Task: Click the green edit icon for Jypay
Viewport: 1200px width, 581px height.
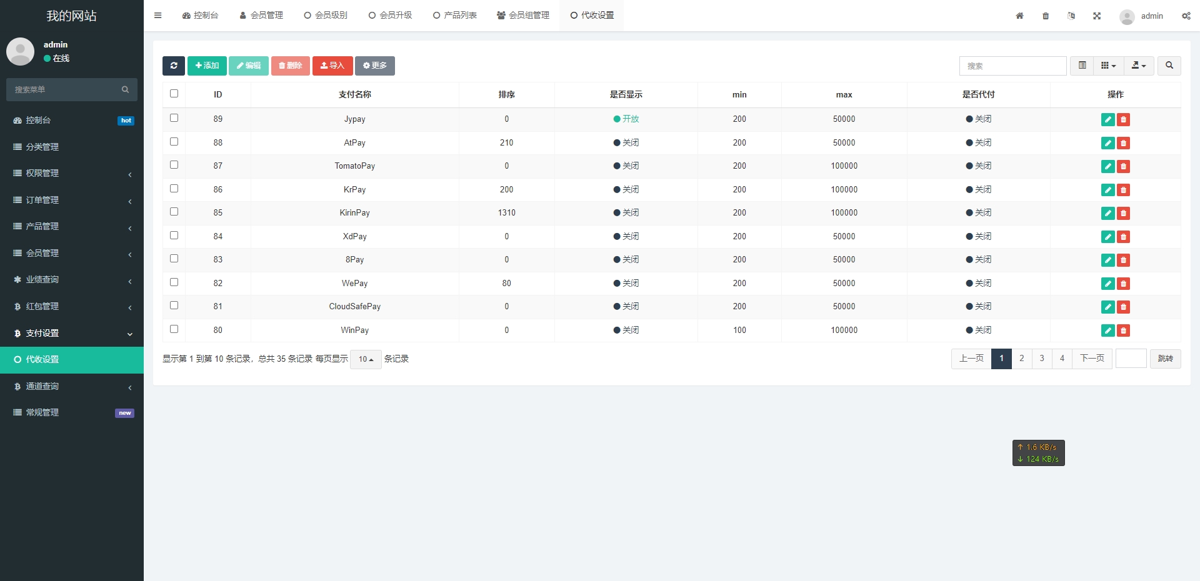Action: click(x=1107, y=119)
